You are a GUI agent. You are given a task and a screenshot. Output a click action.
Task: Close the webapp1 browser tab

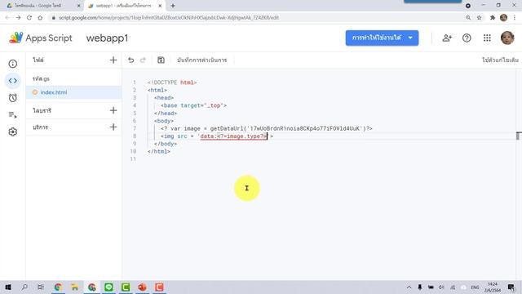[x=160, y=6]
